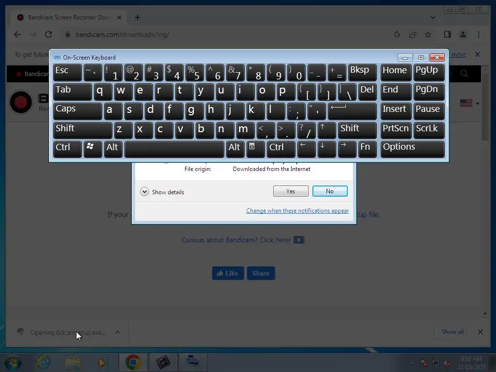Open Chrome three-dot menu
This screenshot has height=372, width=496.
(x=479, y=34)
